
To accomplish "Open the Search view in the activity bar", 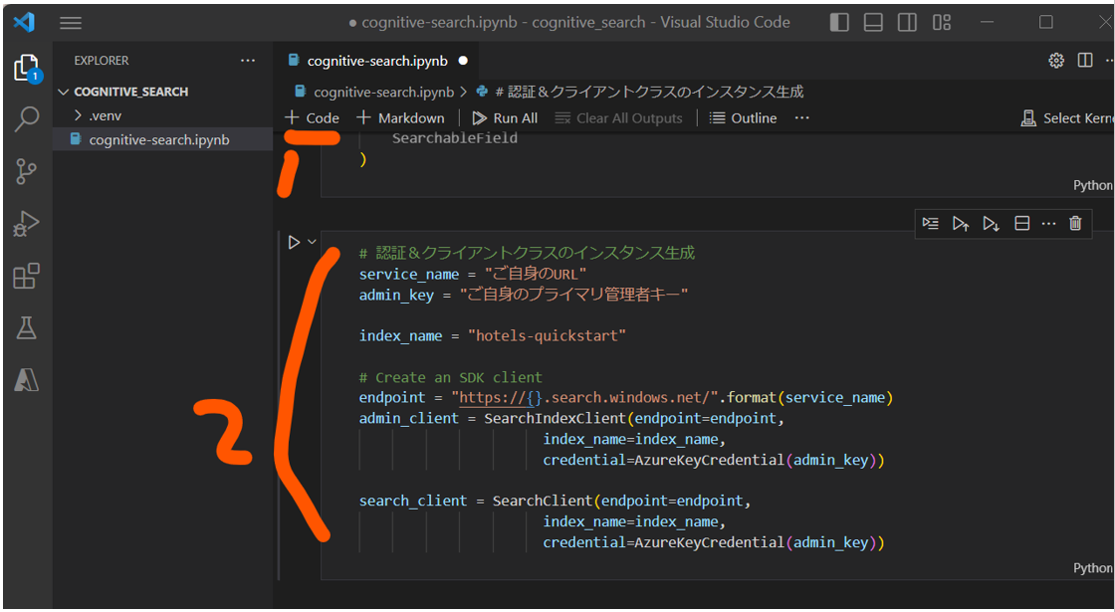I will click(27, 118).
